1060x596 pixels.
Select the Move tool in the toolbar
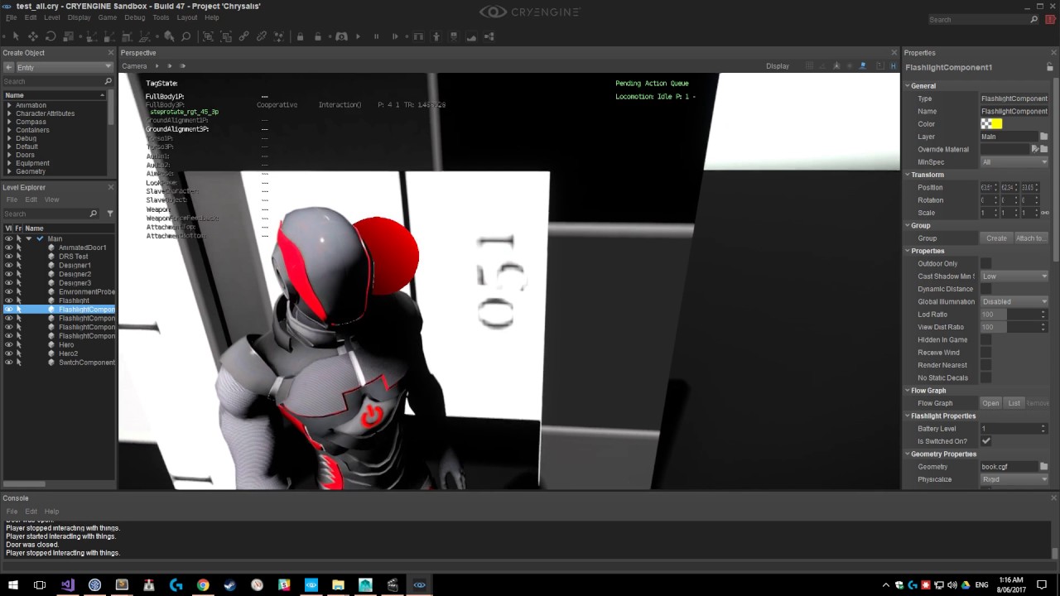coord(33,36)
